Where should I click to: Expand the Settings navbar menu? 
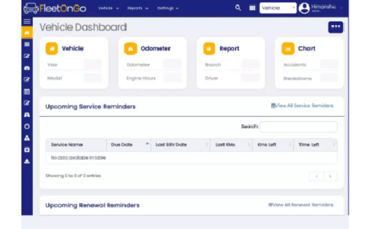tap(168, 8)
